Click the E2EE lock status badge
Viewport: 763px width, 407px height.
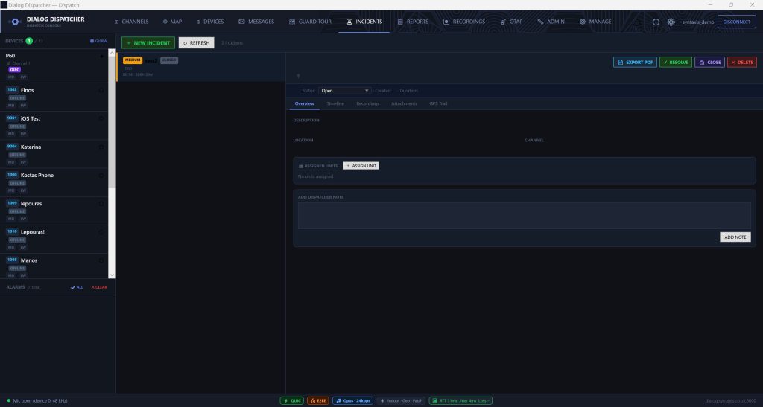(x=317, y=401)
